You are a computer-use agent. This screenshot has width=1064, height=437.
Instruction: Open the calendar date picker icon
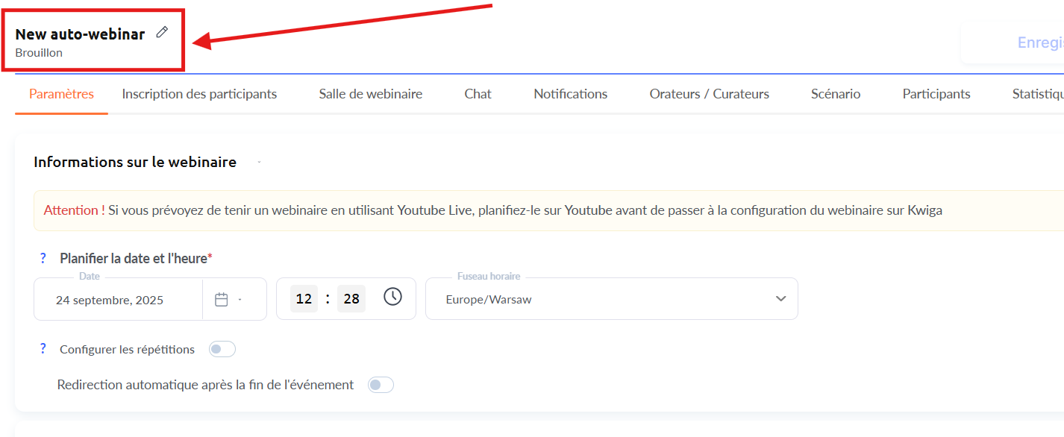pos(221,299)
